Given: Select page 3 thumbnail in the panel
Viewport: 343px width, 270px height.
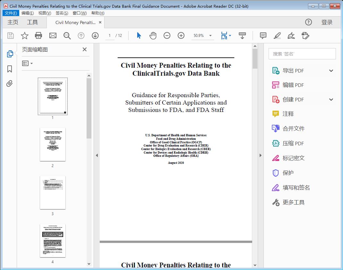Looking at the screenshot, I should click(x=52, y=192).
